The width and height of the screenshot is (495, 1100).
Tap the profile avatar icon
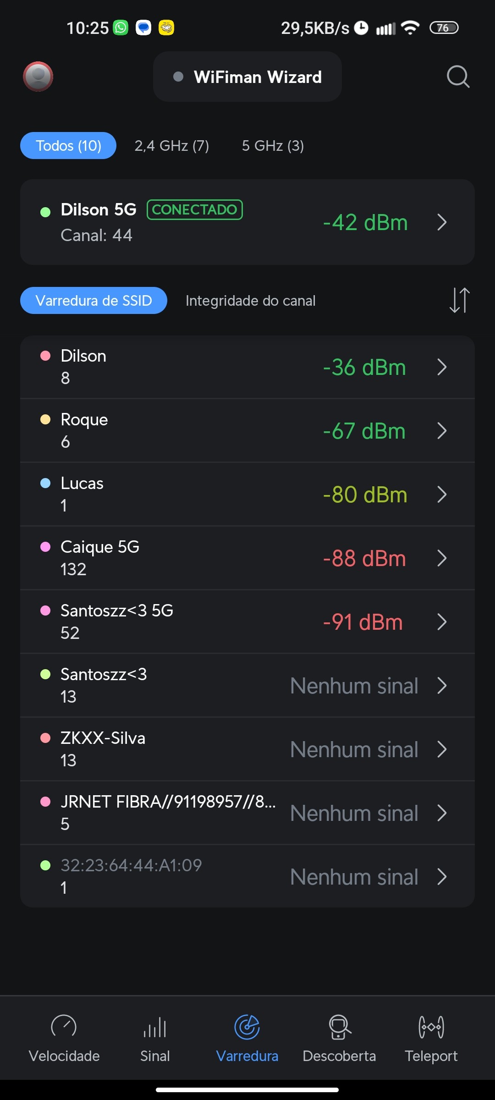(38, 77)
